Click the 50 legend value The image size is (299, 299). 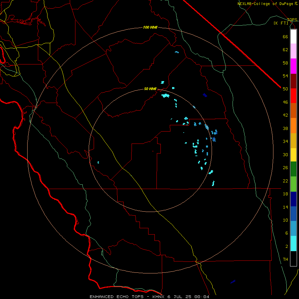(285, 89)
